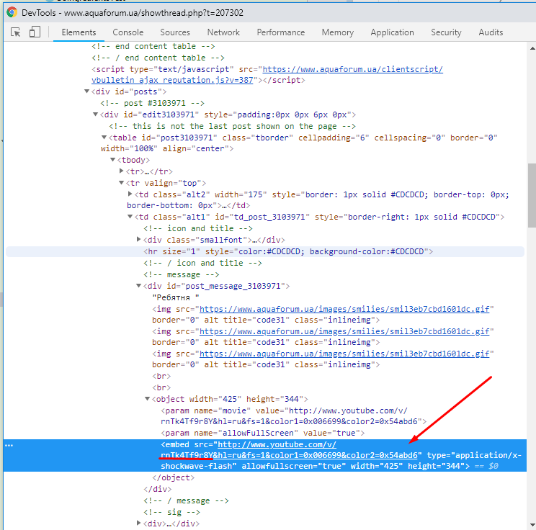Switch to the Console tab
Viewport: 536px width, 530px height.
[x=128, y=32]
